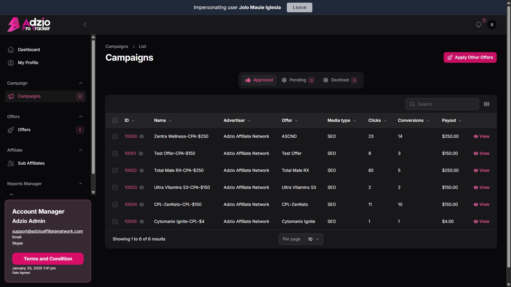Open the Per page dropdown showing 10

tap(313, 239)
